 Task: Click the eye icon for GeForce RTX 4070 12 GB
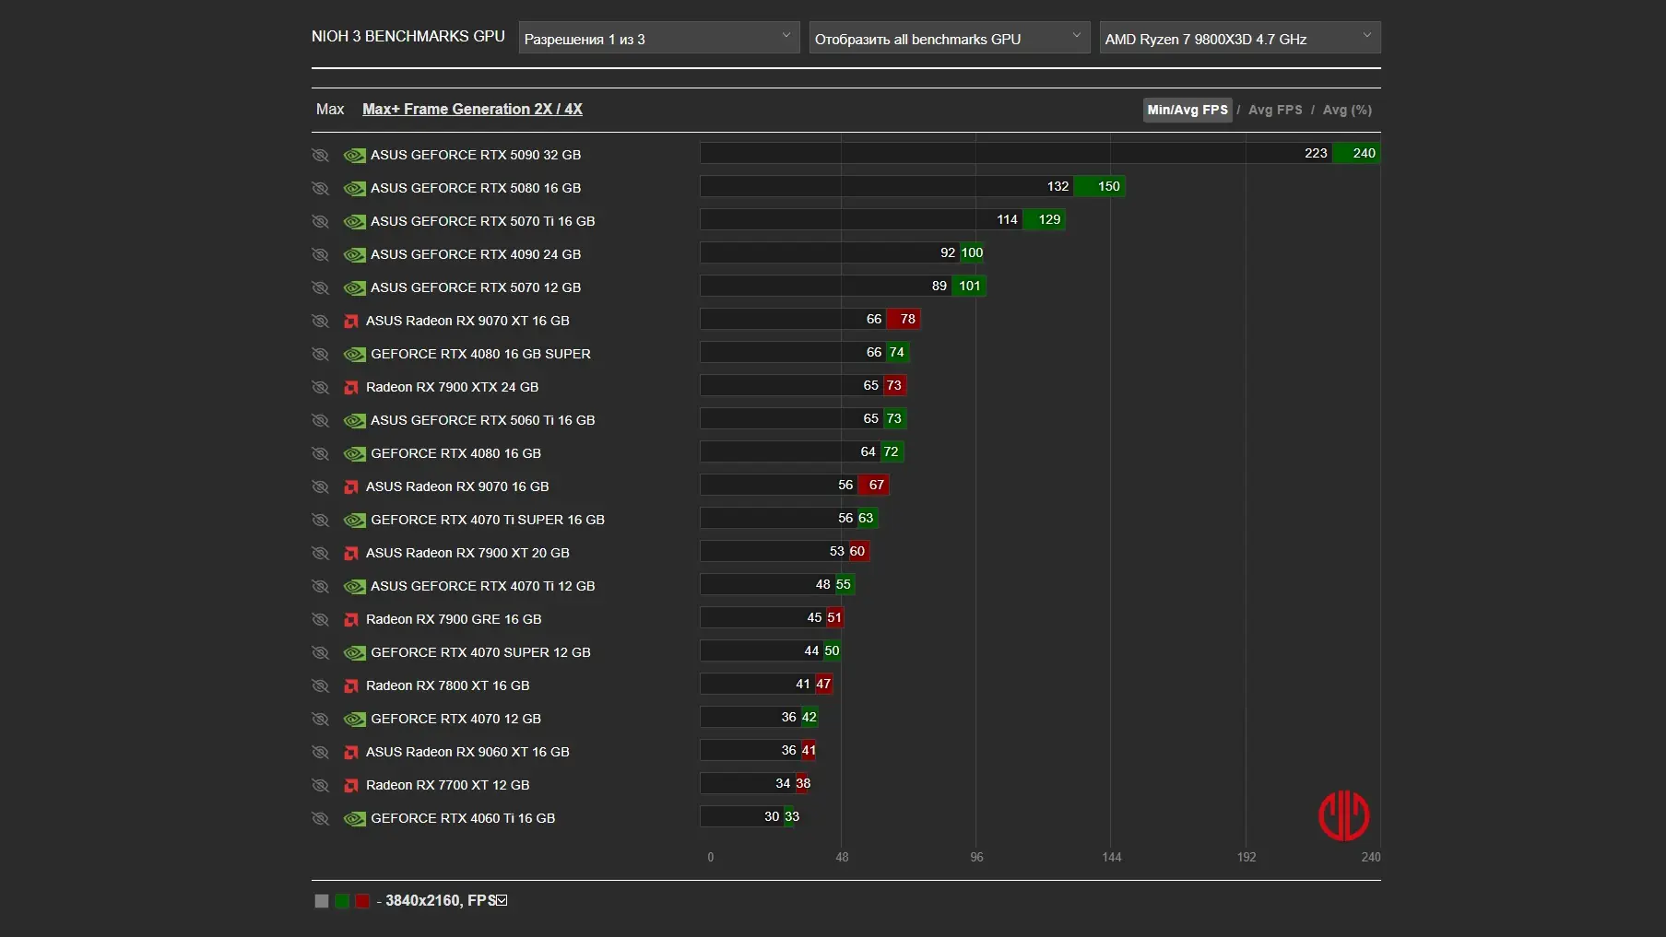[x=320, y=719]
